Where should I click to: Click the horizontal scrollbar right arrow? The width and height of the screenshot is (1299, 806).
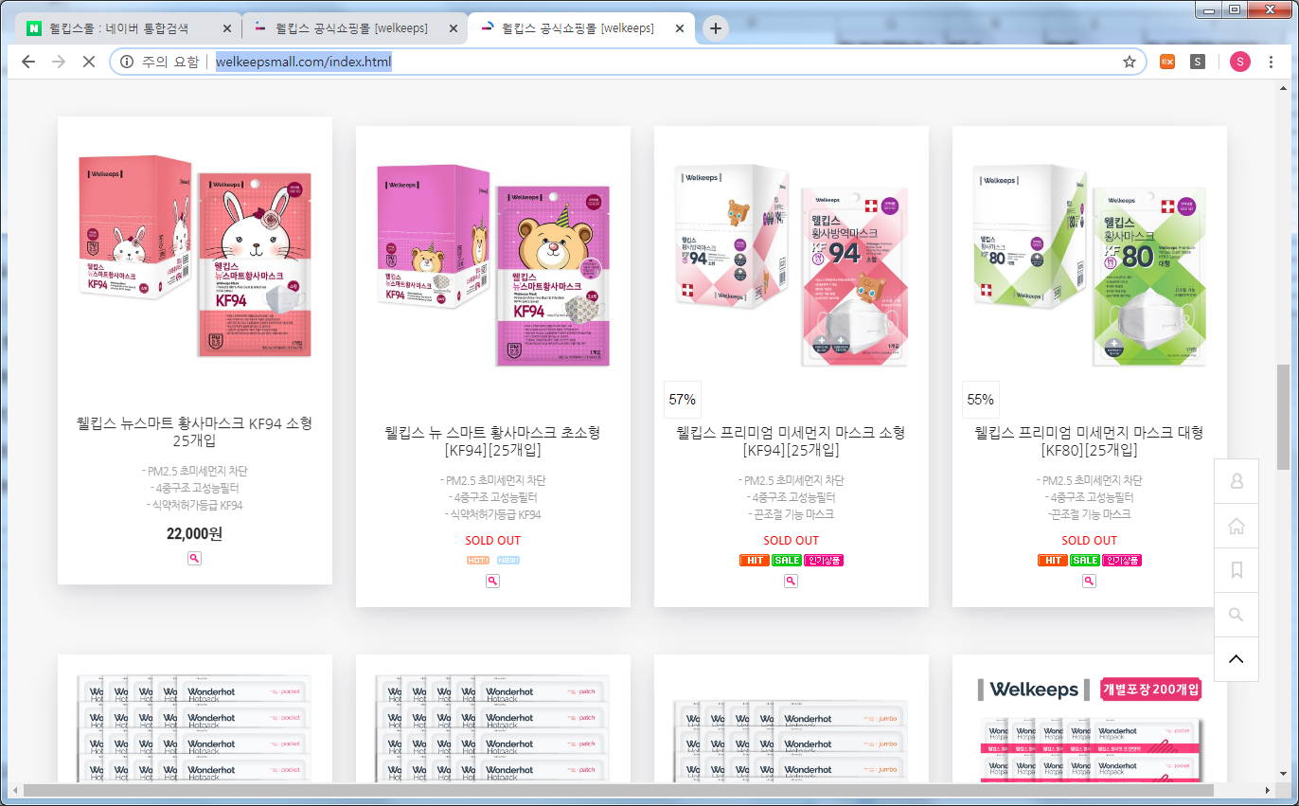click(1268, 790)
